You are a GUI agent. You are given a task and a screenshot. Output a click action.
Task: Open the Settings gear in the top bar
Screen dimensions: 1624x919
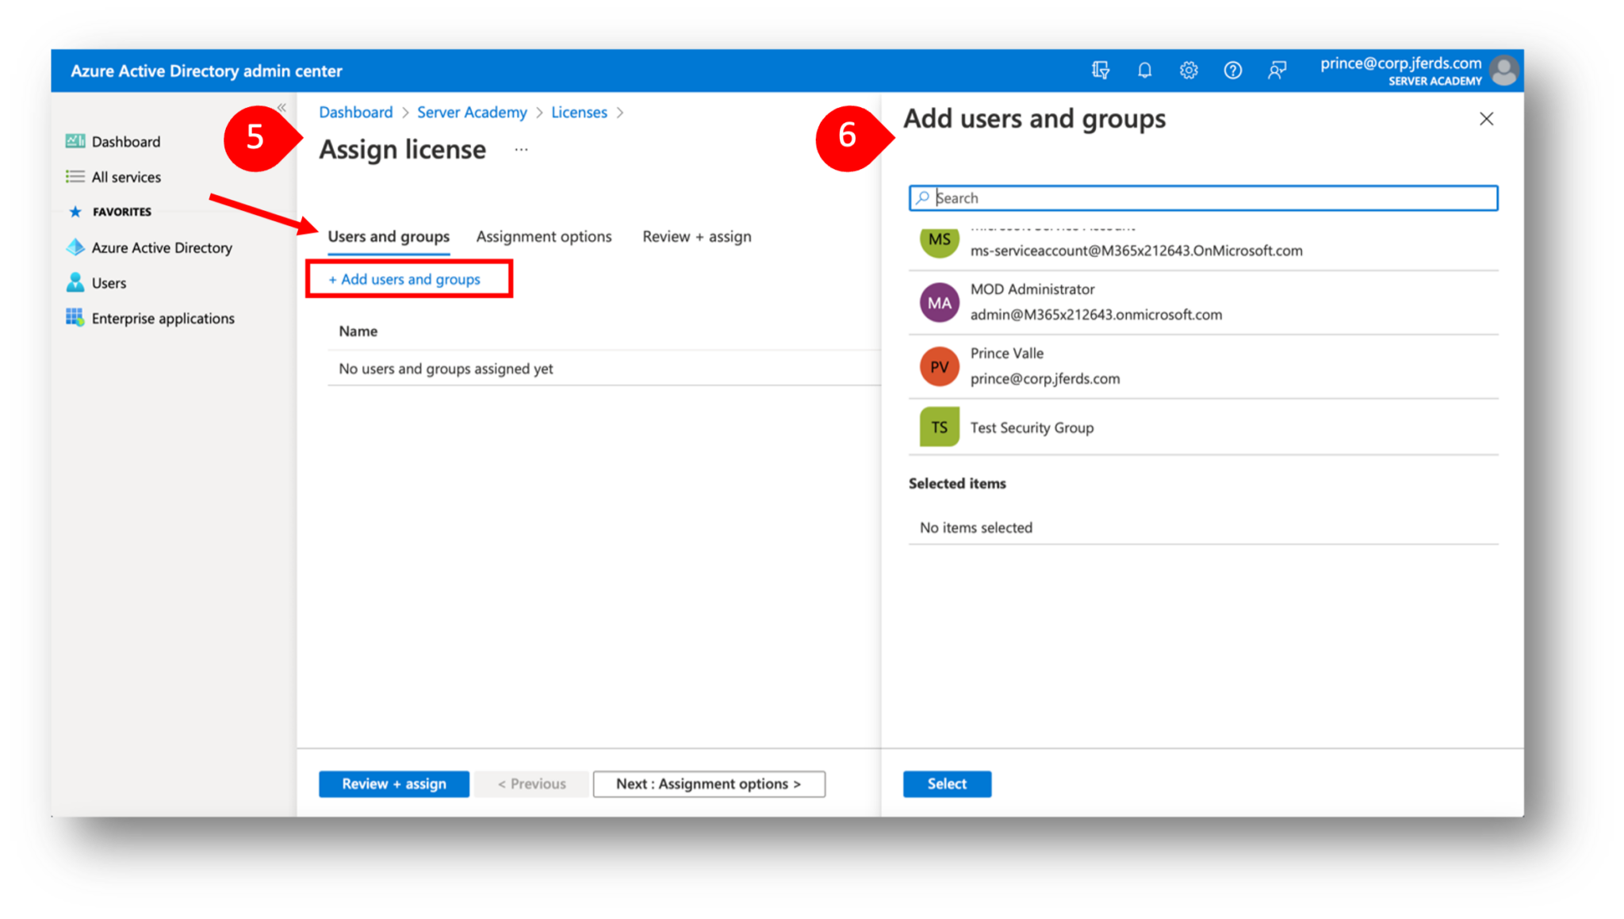click(x=1189, y=70)
